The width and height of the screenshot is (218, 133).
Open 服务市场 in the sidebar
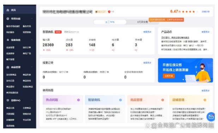pyautogui.click(x=27, y=26)
